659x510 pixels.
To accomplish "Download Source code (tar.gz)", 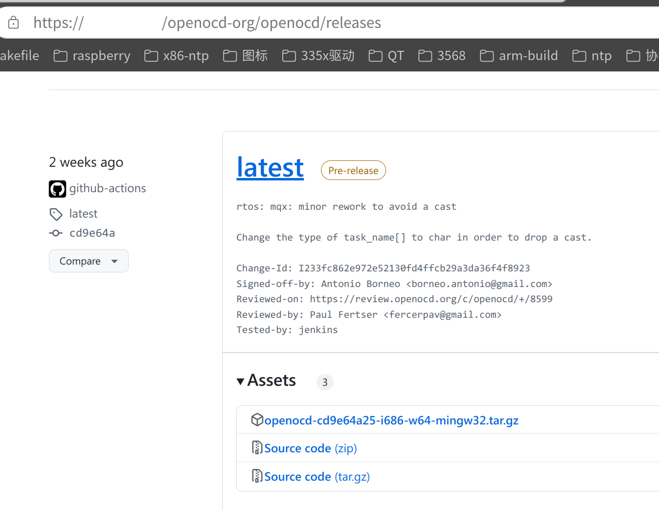I will click(317, 477).
